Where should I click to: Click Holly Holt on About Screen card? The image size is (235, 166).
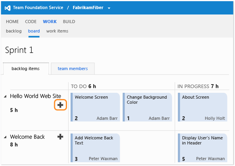pos(215,118)
